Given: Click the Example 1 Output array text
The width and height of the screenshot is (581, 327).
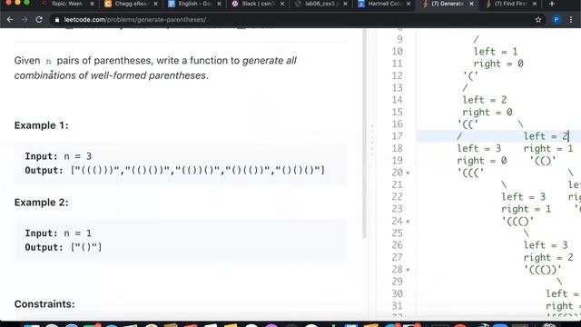Looking at the screenshot, I should (198, 171).
